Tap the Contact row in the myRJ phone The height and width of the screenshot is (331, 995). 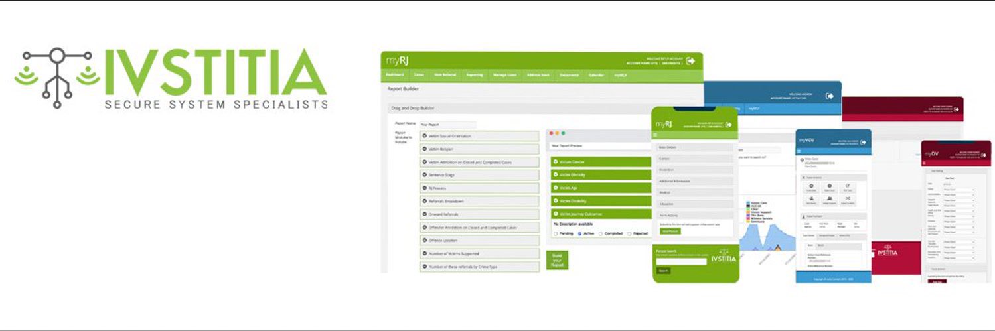(695, 159)
